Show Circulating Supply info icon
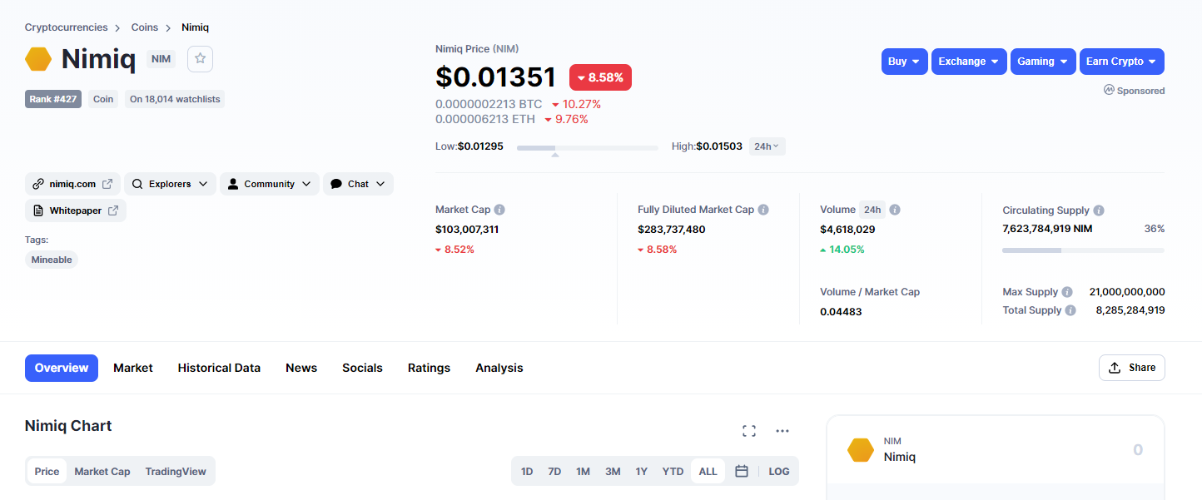Screen dimensions: 1202x500 (x=1099, y=210)
